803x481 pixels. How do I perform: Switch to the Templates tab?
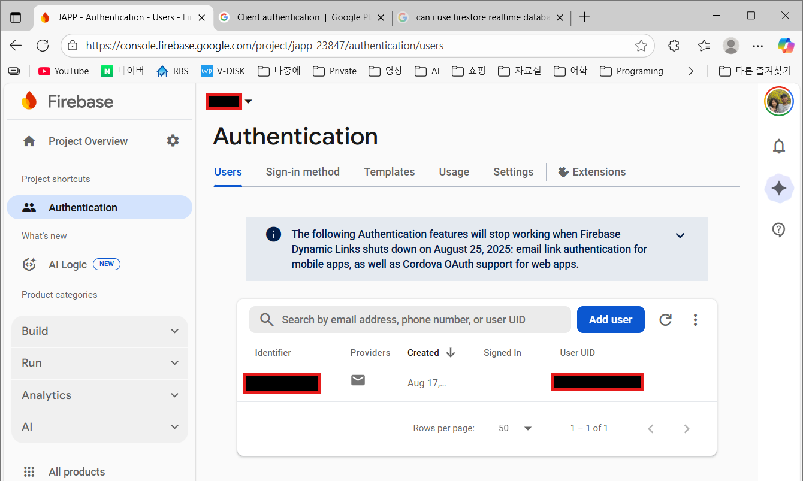coord(390,172)
